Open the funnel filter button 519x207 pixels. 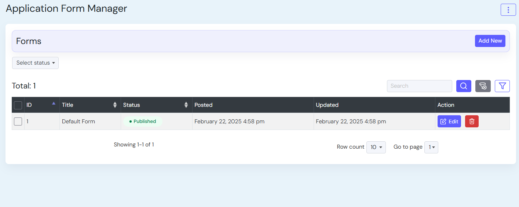click(x=502, y=86)
